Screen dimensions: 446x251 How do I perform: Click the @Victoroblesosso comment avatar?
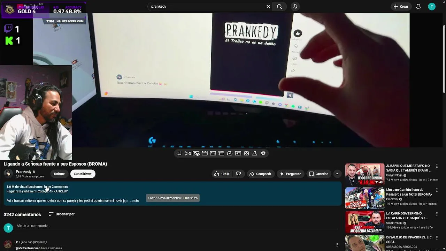click(x=8, y=245)
